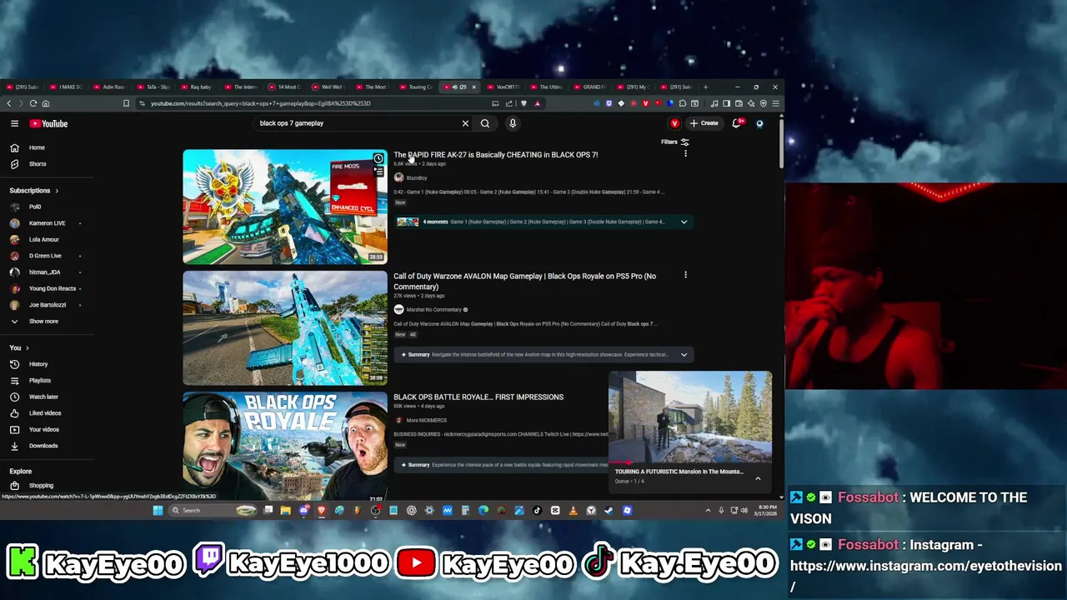Open more options for AVALON Map video
1067x600 pixels.
(685, 276)
